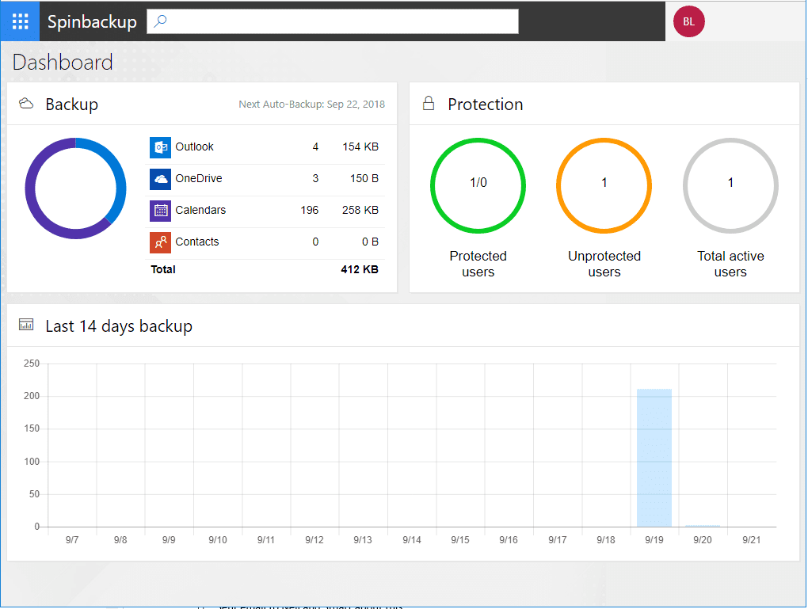The image size is (808, 609).
Task: Open the app launcher grid icon
Action: (x=20, y=21)
